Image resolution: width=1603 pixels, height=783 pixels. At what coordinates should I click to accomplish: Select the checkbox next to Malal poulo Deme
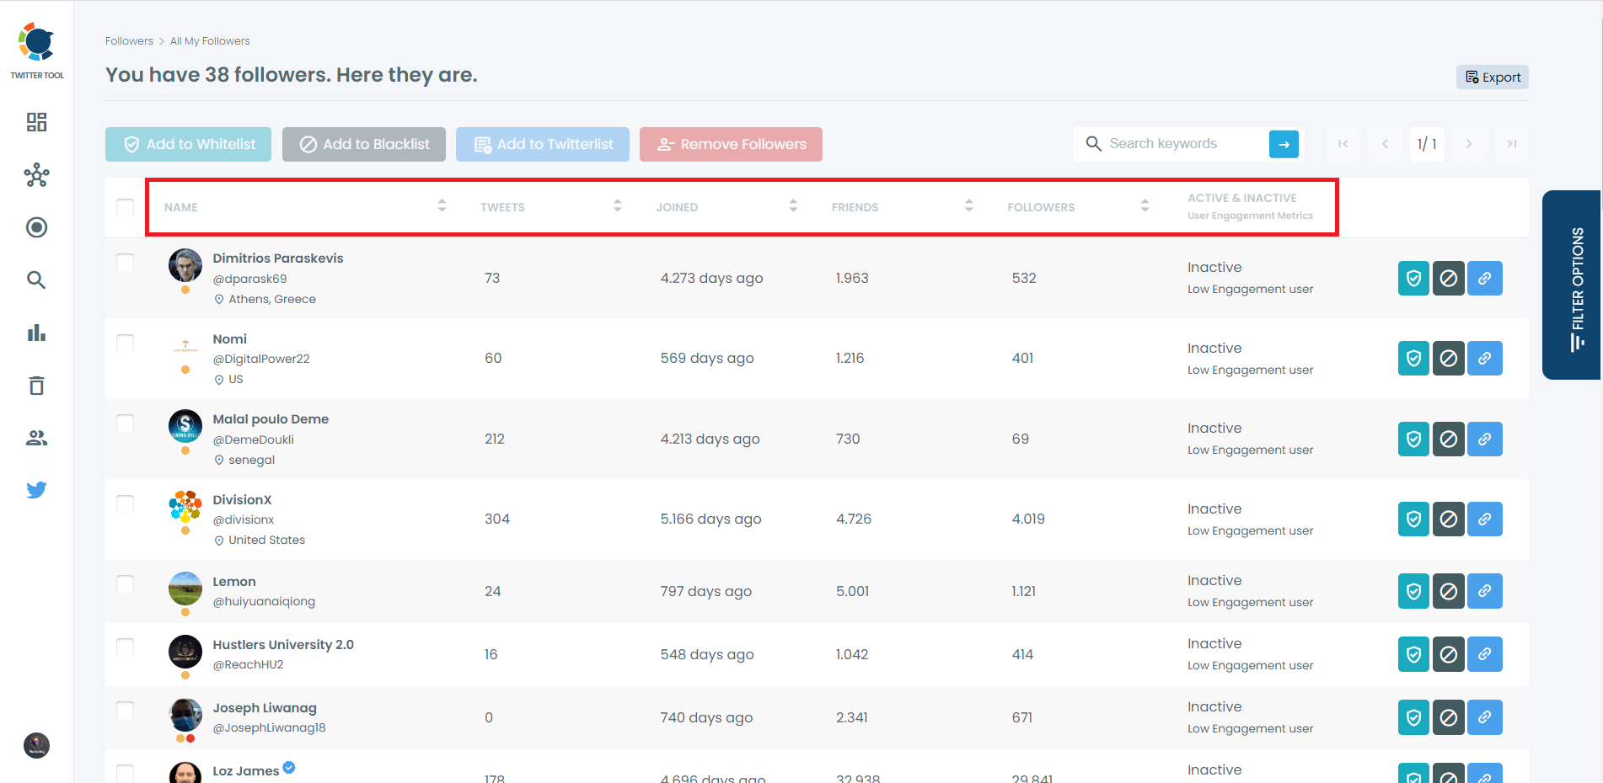click(x=125, y=423)
